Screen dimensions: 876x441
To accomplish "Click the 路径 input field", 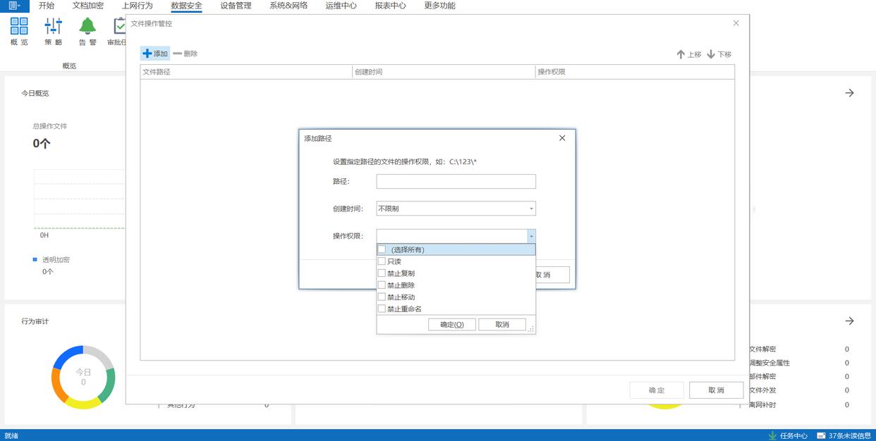I will click(456, 182).
